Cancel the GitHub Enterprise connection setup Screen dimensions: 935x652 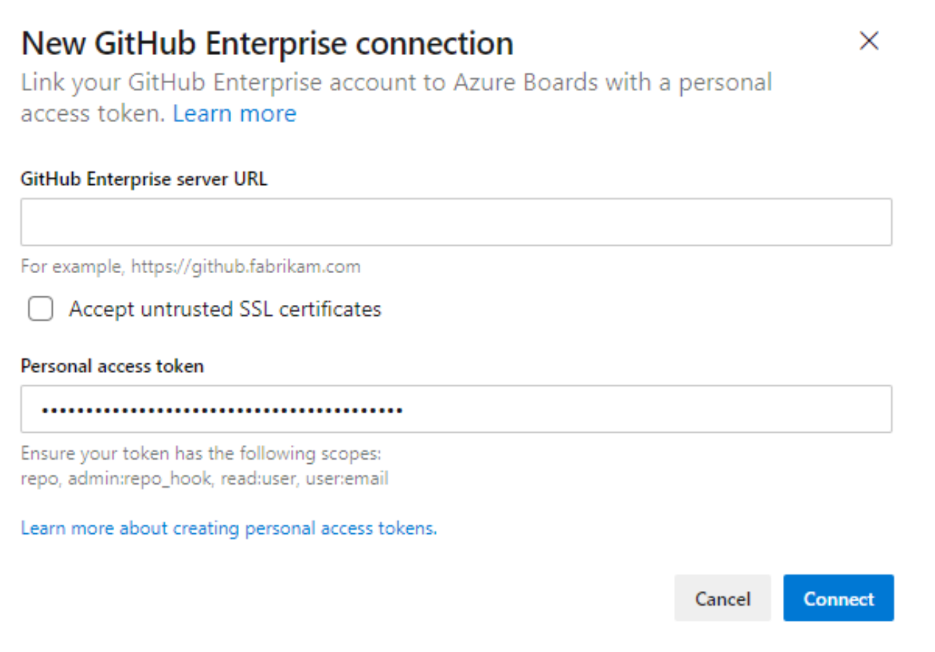tap(722, 598)
